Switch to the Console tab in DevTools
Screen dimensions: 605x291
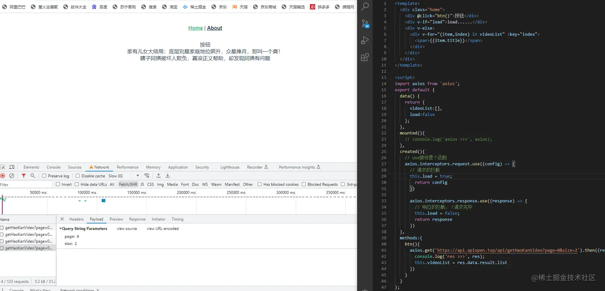point(53,167)
